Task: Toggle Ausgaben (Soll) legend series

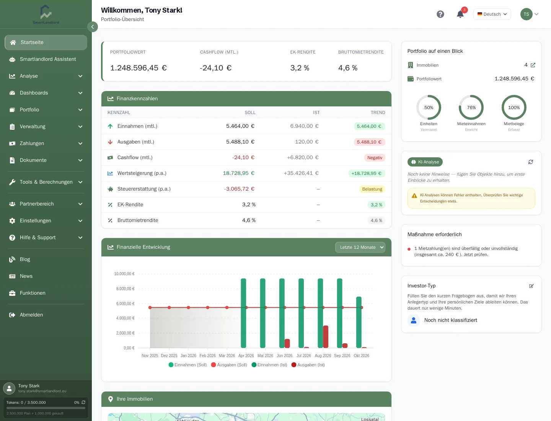Action: coord(229,365)
